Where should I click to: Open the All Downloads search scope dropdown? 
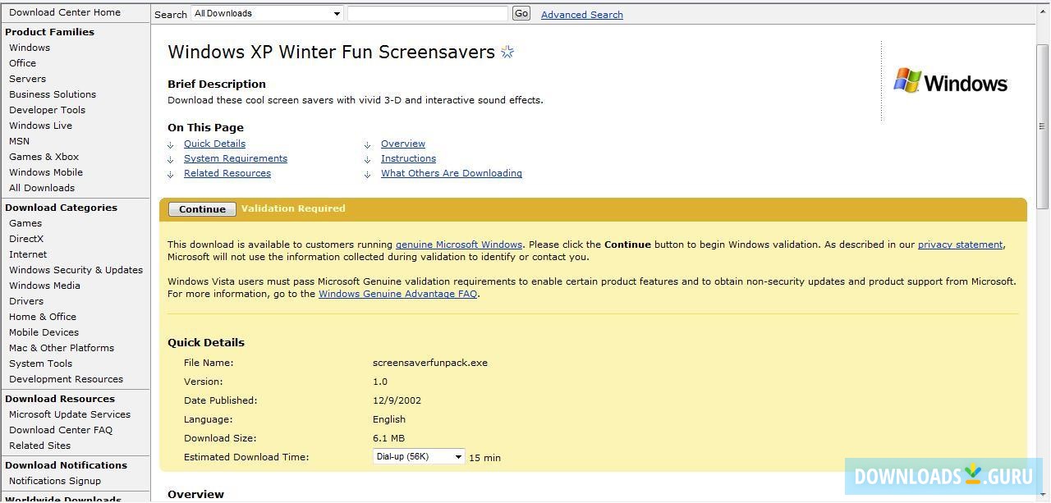pos(267,13)
